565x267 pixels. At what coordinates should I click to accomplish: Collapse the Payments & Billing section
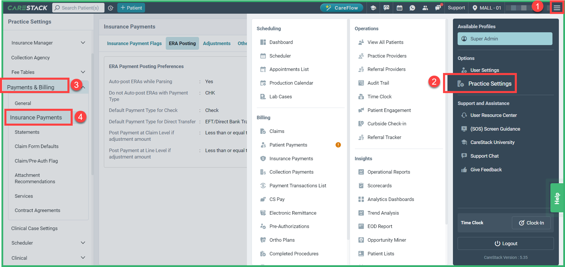[x=83, y=87]
